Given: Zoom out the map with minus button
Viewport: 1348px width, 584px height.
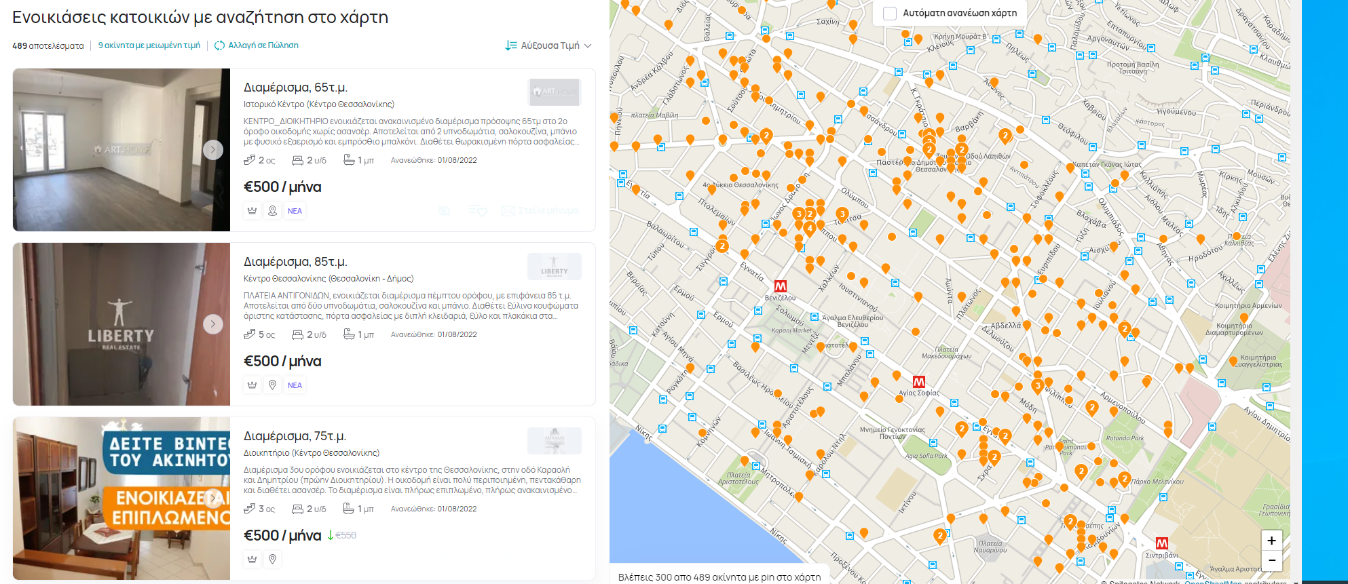Looking at the screenshot, I should [1271, 560].
